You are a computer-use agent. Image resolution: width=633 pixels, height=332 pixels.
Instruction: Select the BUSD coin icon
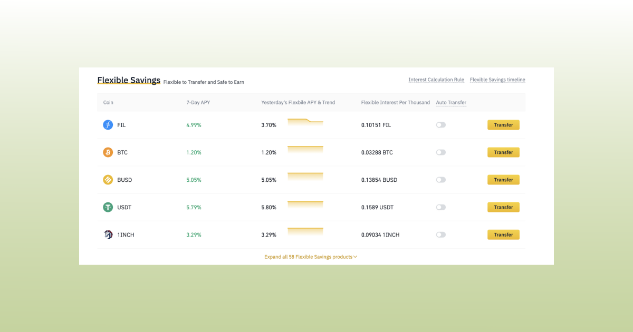click(x=108, y=180)
